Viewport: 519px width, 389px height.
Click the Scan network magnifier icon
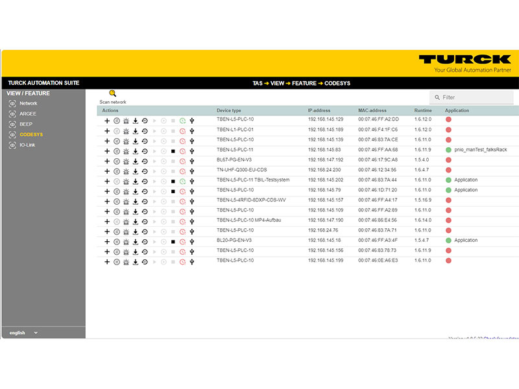point(112,93)
